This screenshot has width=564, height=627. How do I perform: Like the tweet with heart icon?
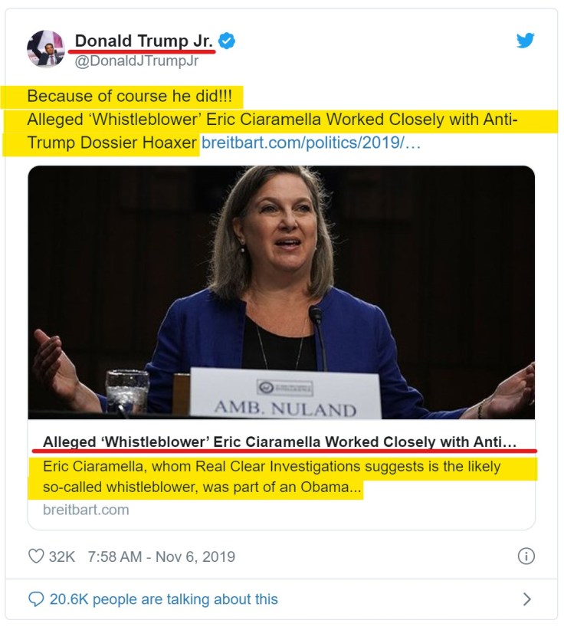(36, 556)
